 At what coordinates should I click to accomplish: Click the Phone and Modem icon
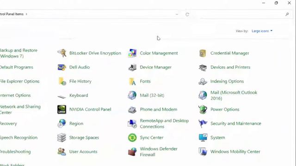point(132,110)
